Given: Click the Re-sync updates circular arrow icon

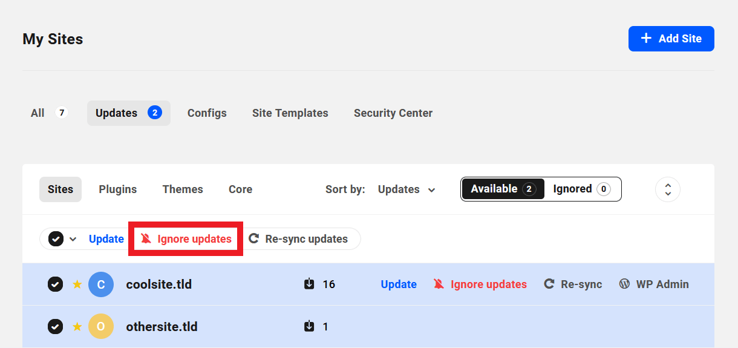Looking at the screenshot, I should click(x=254, y=238).
